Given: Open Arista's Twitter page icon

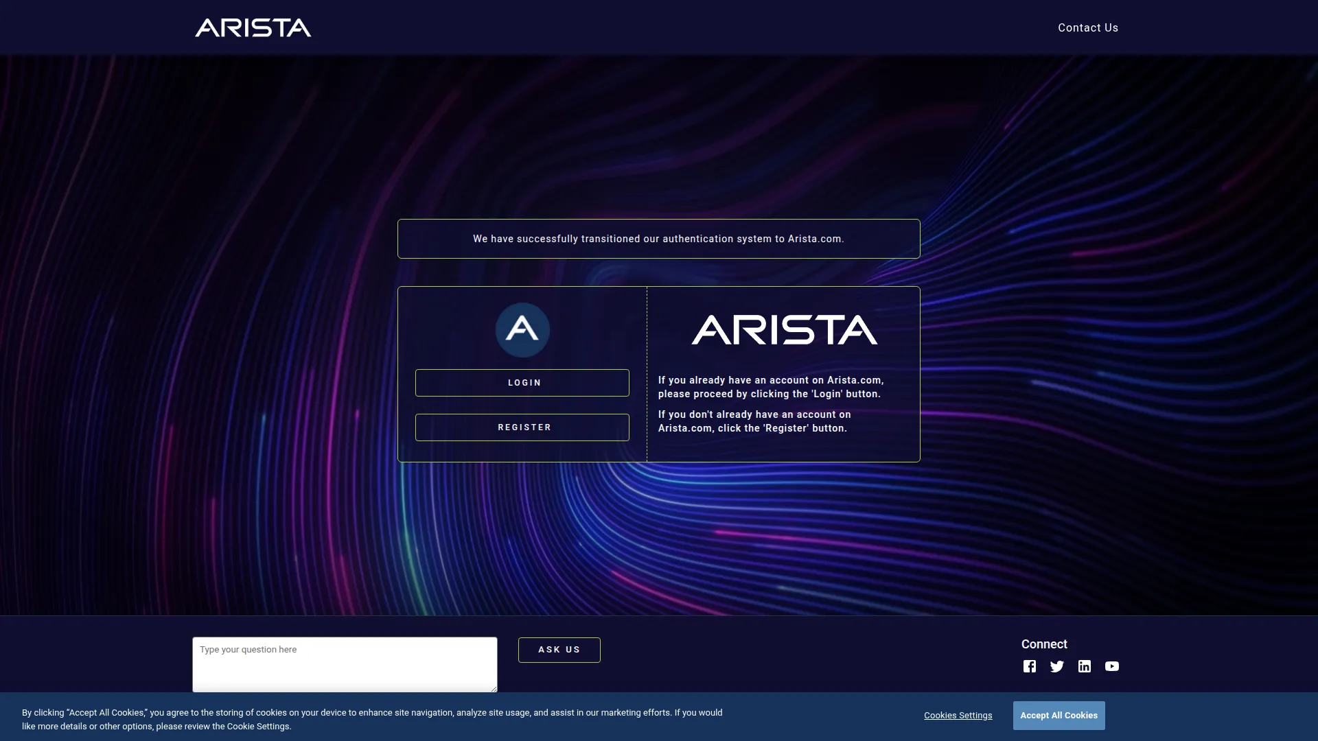Looking at the screenshot, I should point(1057,666).
